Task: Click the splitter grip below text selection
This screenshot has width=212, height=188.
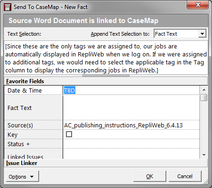Action: tap(106, 76)
